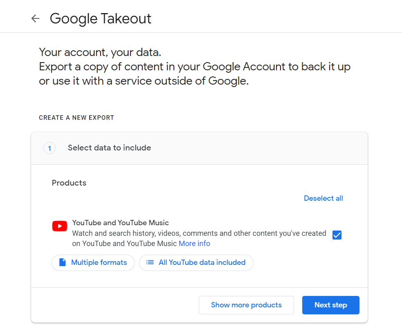This screenshot has height=327, width=402.
Task: Proceed with the Next step button
Action: [x=331, y=305]
